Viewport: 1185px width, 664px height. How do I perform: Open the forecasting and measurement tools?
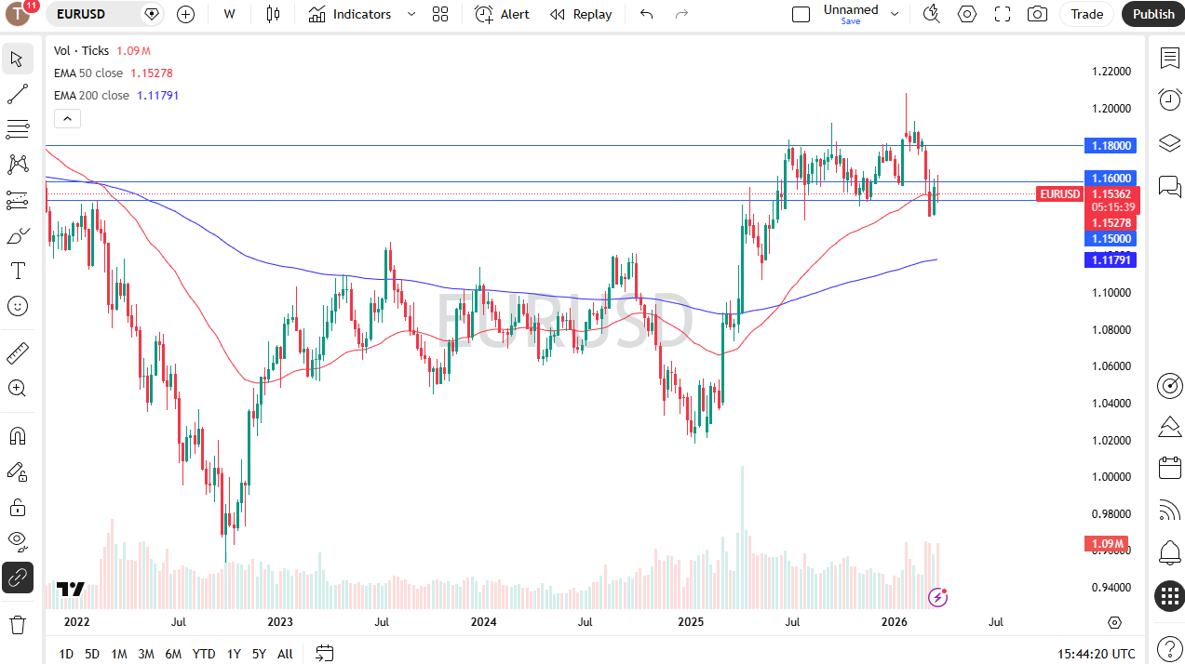(x=17, y=200)
